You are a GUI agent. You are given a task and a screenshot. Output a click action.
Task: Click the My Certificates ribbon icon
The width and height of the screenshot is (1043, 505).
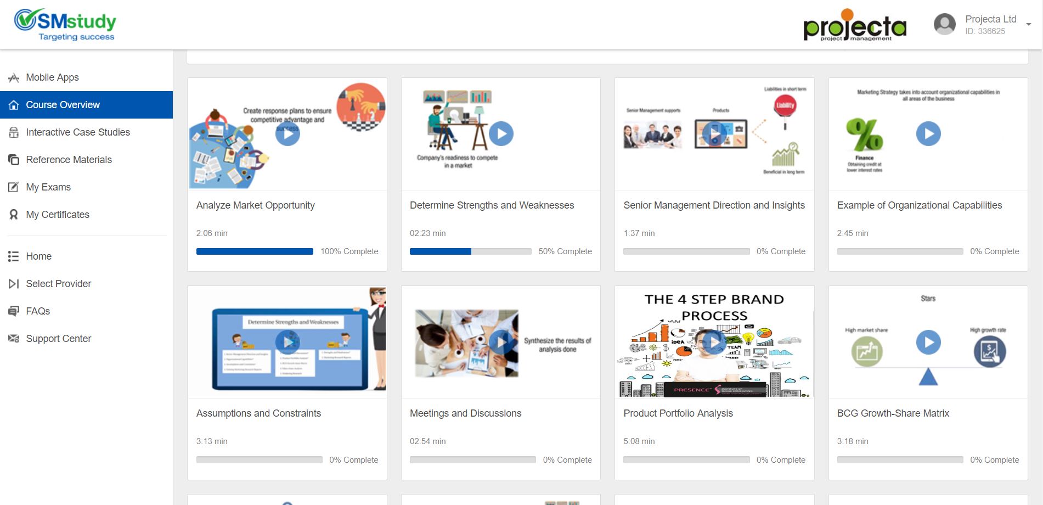click(x=14, y=215)
